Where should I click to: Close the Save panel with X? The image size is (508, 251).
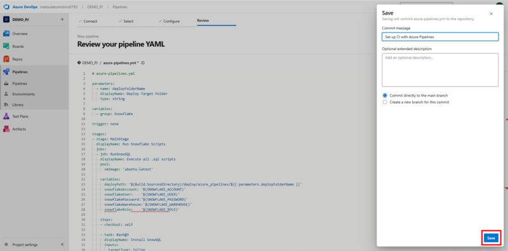491,13
